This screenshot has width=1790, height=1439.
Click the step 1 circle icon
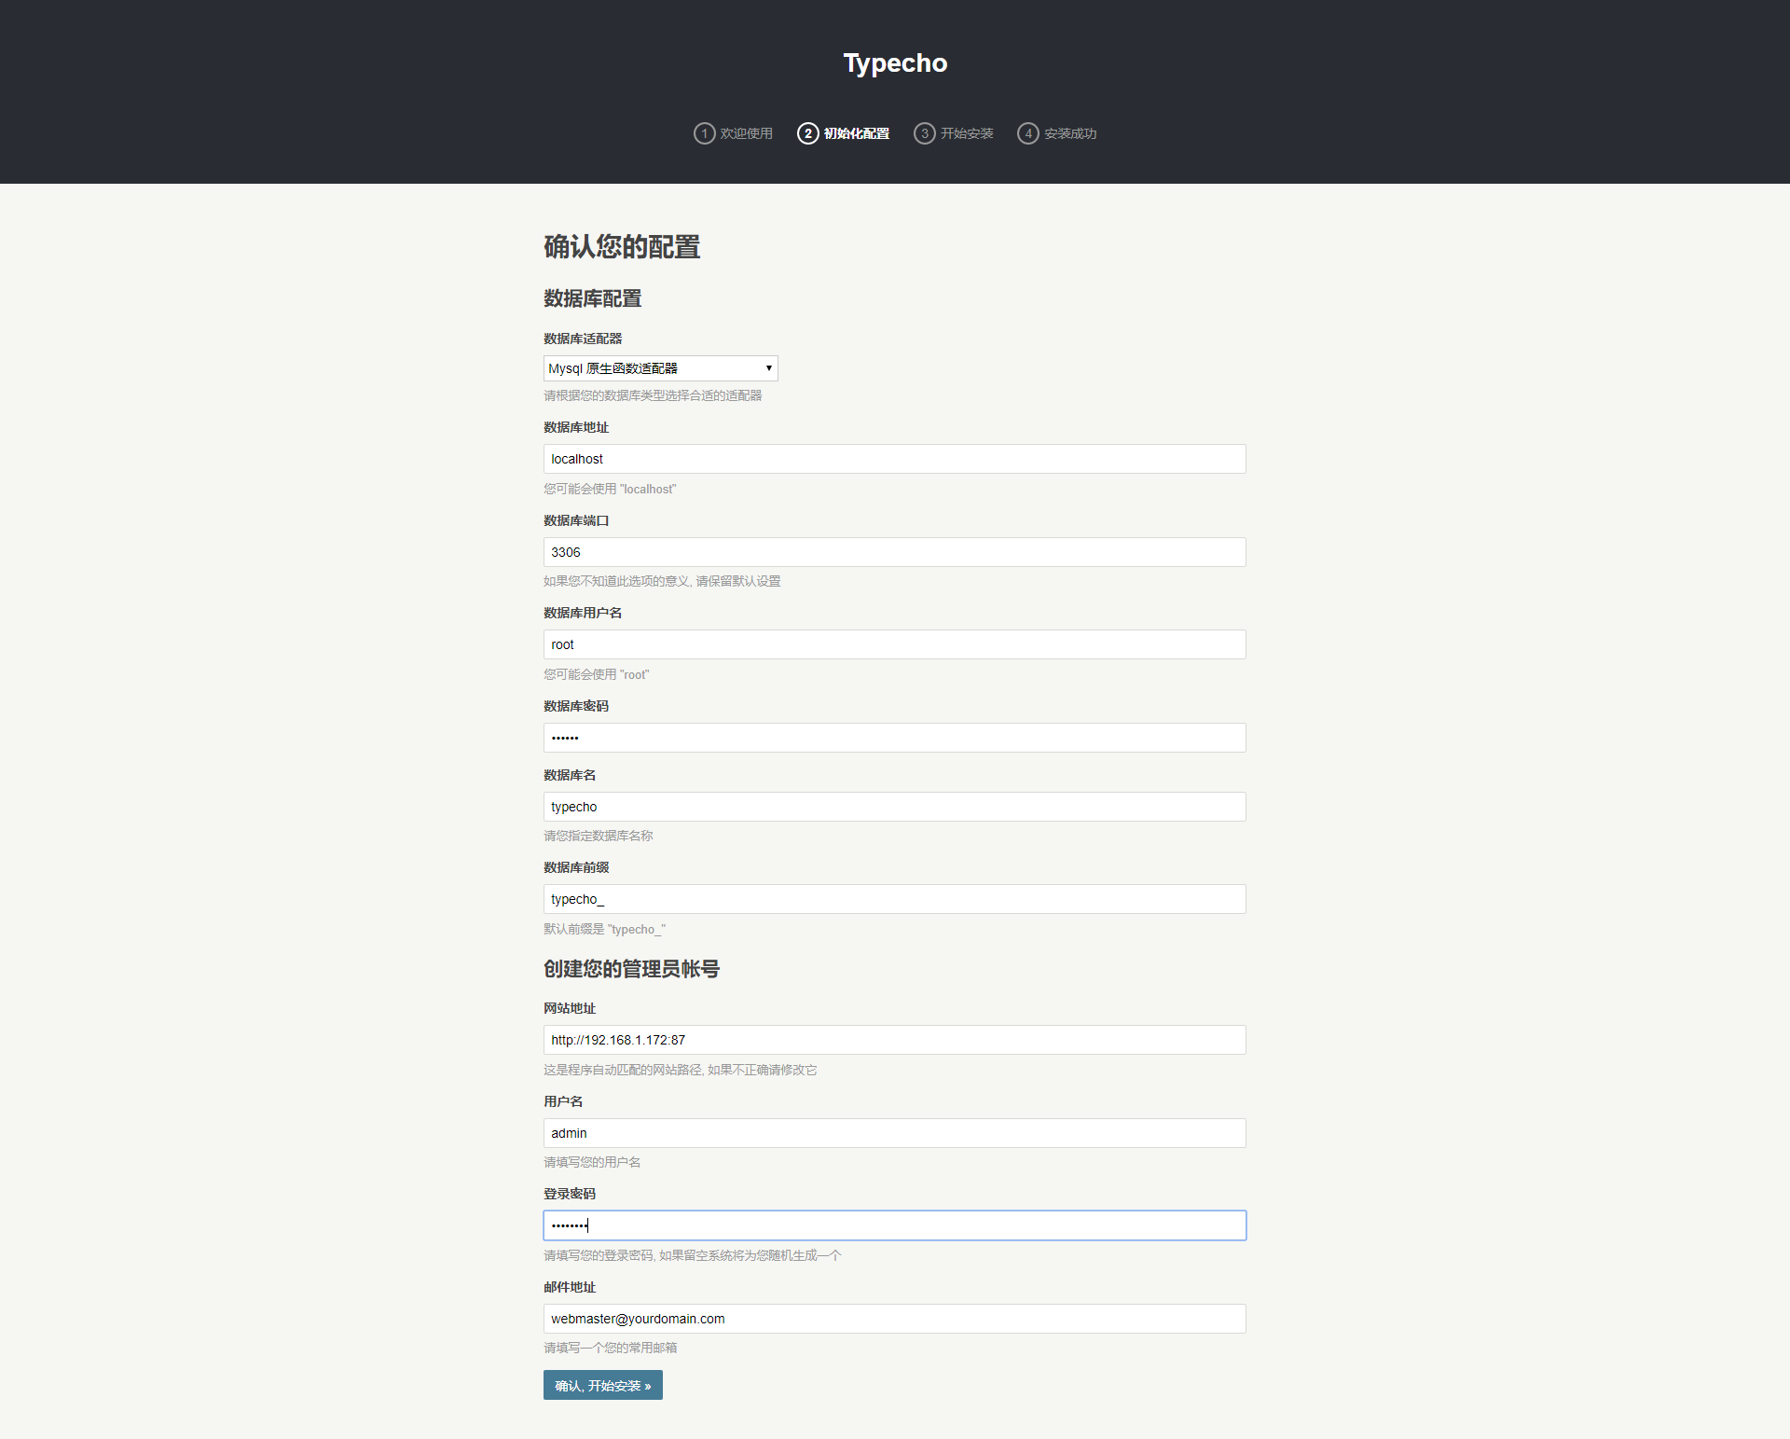tap(704, 133)
